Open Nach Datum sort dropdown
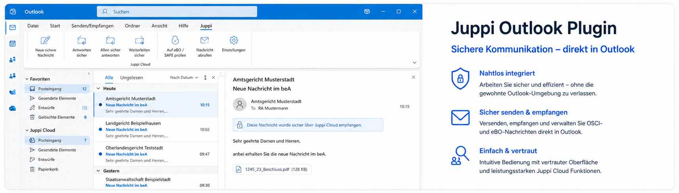The image size is (679, 193). 184,78
